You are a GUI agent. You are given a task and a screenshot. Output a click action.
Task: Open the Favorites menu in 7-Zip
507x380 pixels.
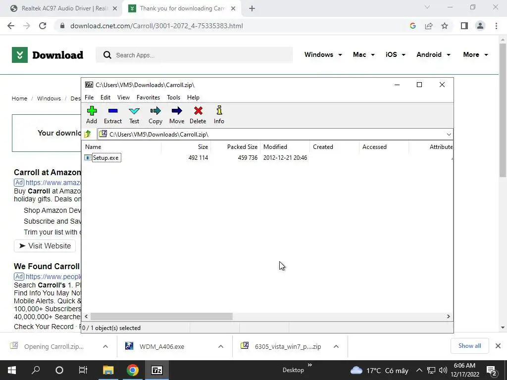(x=148, y=97)
